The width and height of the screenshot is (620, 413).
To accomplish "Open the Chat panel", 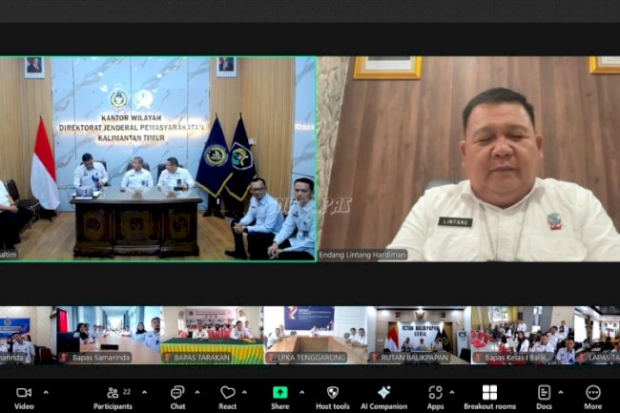I will click(x=177, y=398).
